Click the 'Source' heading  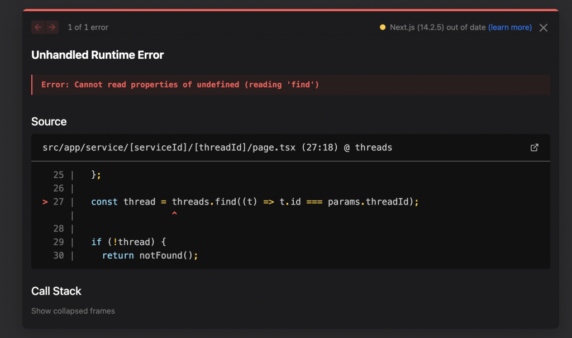pyautogui.click(x=49, y=122)
